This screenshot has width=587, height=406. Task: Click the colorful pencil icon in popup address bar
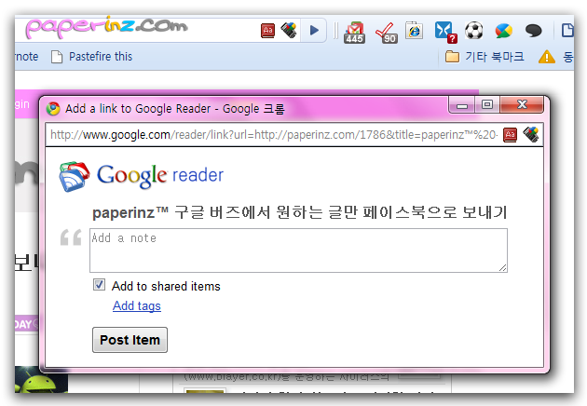coord(530,134)
